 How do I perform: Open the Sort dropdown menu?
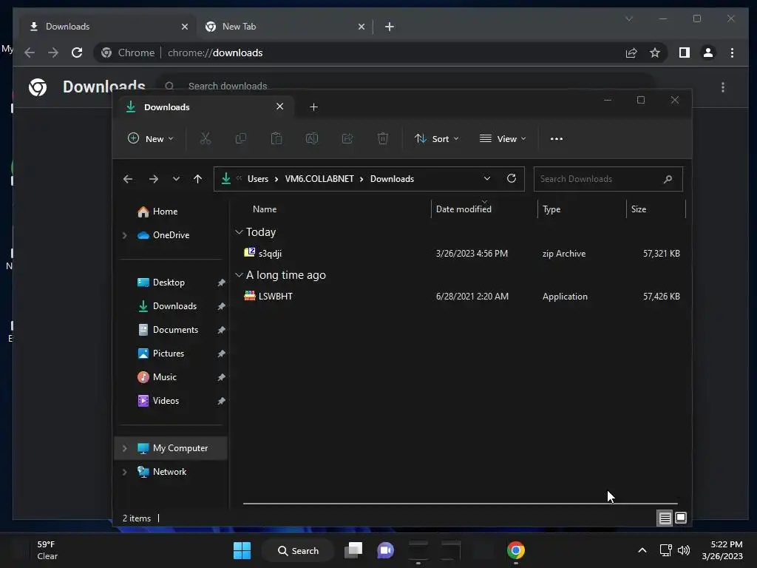[436, 138]
